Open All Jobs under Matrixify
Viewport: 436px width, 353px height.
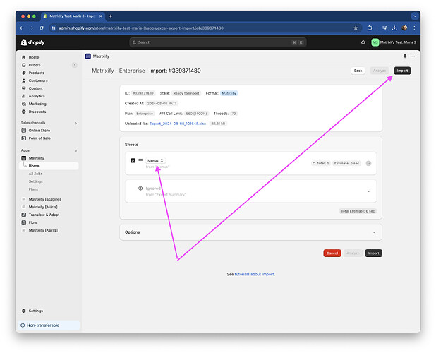[35, 174]
